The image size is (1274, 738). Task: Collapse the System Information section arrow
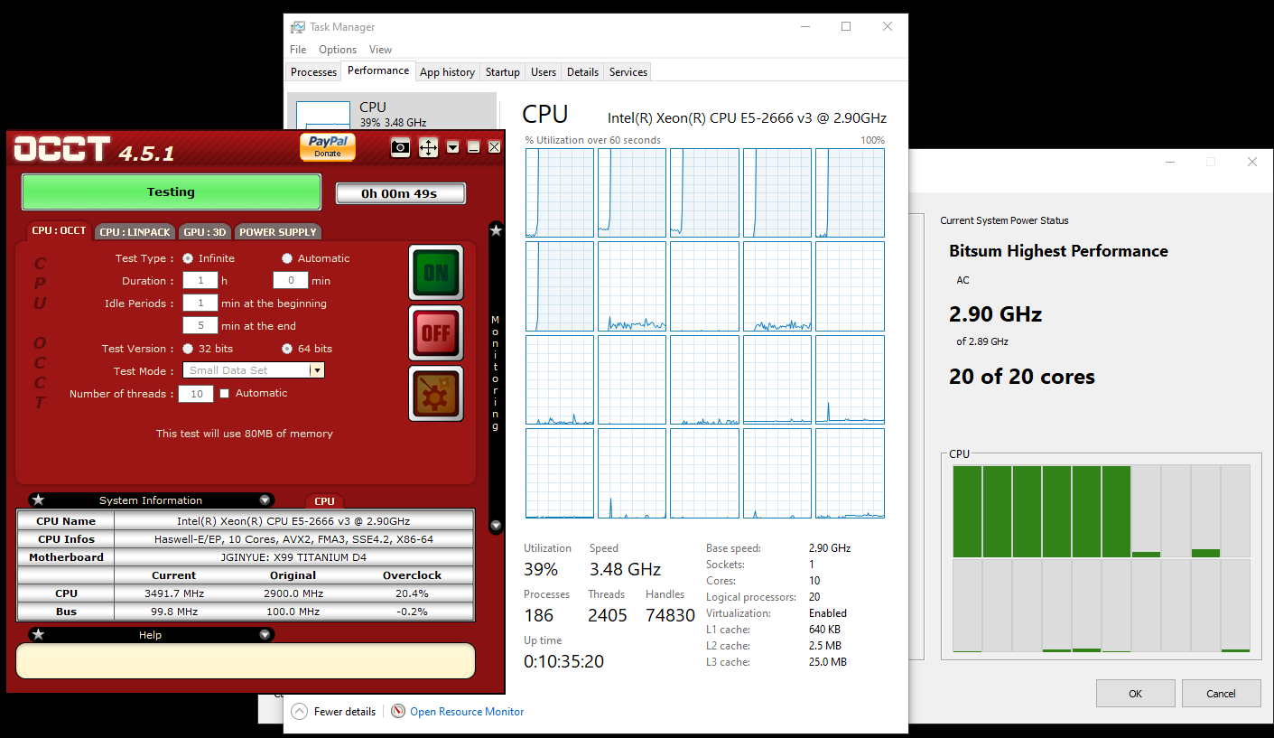265,500
